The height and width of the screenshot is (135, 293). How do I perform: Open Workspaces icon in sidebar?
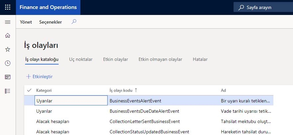(x=8, y=77)
